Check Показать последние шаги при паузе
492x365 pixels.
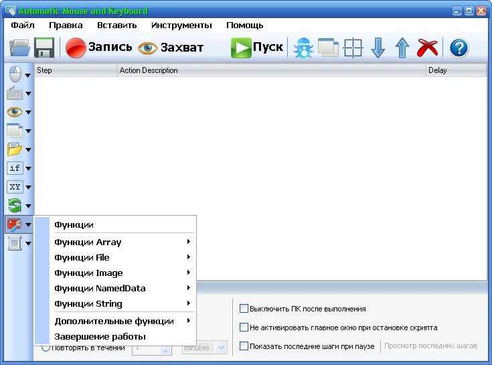click(x=244, y=346)
